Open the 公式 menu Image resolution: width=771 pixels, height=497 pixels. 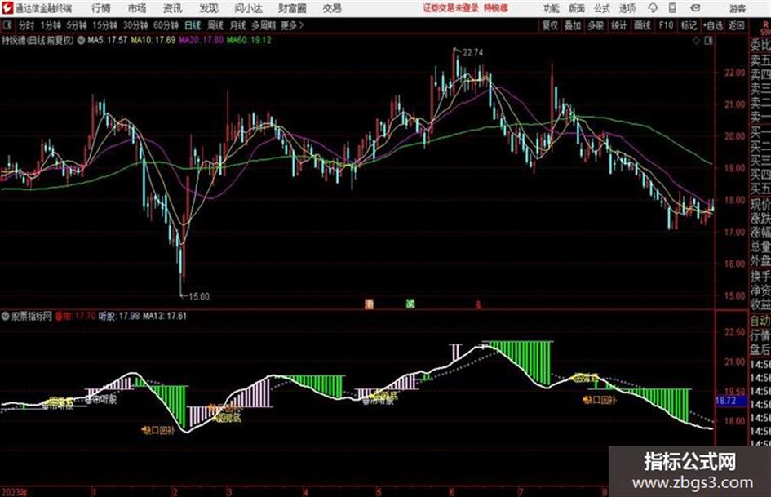pyautogui.click(x=602, y=8)
